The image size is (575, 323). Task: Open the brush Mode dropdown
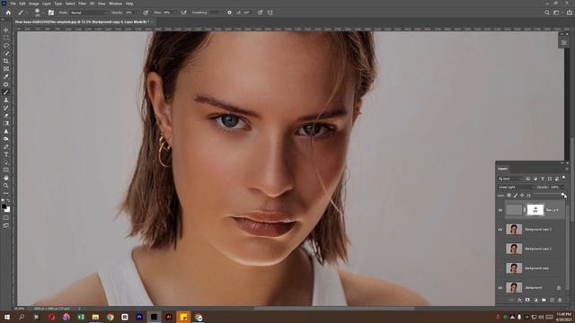[88, 13]
